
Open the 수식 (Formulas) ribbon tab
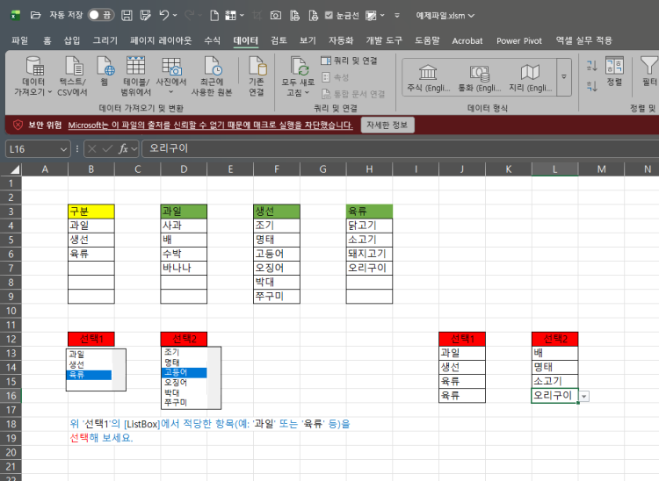212,40
